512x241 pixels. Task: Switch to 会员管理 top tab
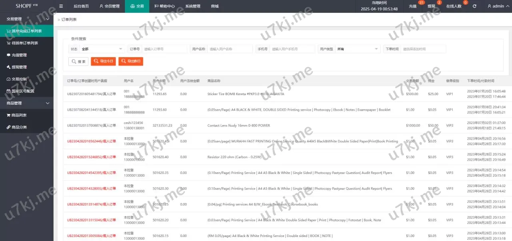(109, 6)
